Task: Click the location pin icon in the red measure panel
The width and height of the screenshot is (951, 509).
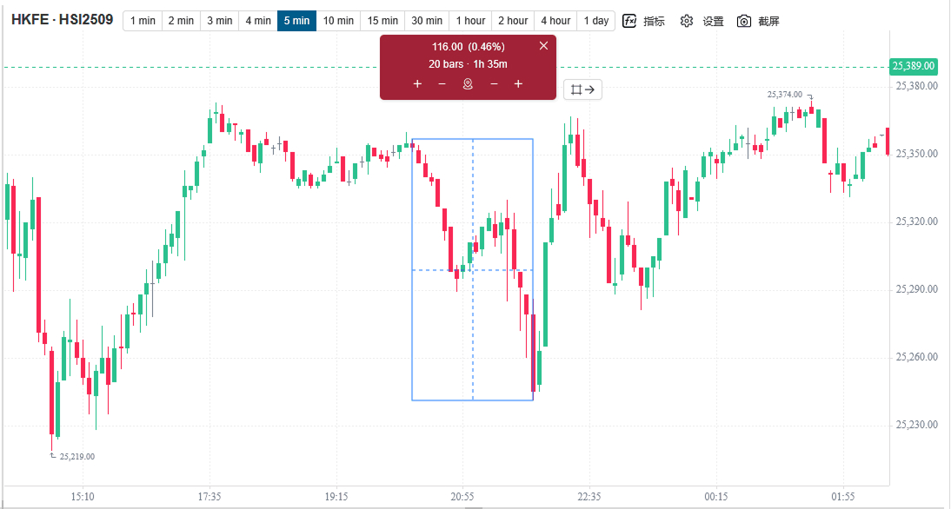Action: tap(468, 83)
